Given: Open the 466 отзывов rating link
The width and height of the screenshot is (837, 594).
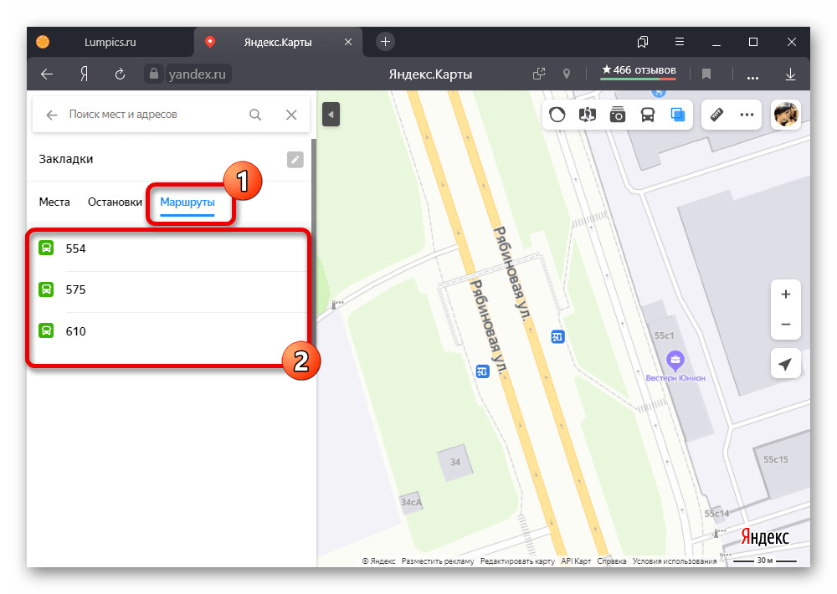Looking at the screenshot, I should [x=639, y=71].
